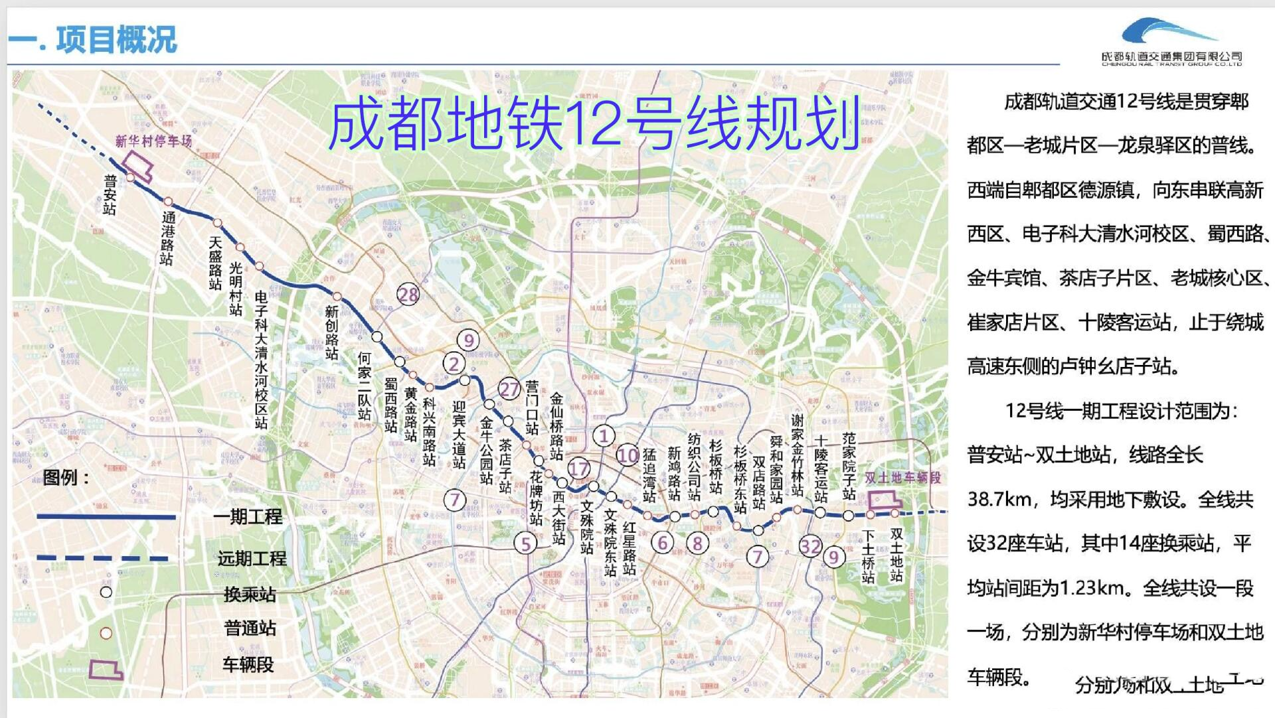This screenshot has width=1275, height=718.
Task: Click the 茶店子站 station label
Action: (505, 466)
